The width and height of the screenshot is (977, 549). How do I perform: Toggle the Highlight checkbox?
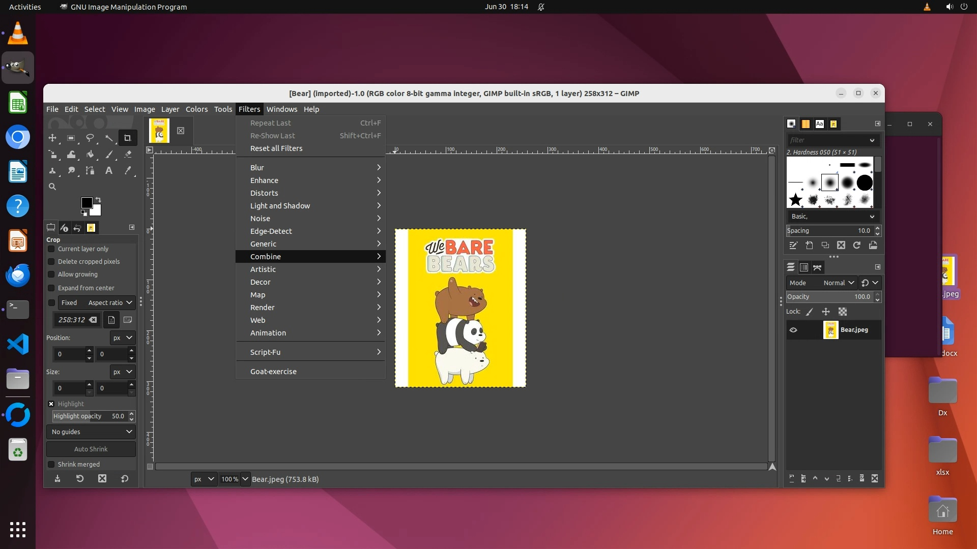click(x=51, y=404)
